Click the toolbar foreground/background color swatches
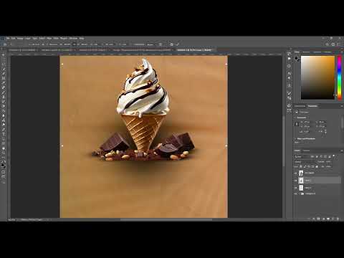The height and width of the screenshot is (258, 344). click(4, 165)
